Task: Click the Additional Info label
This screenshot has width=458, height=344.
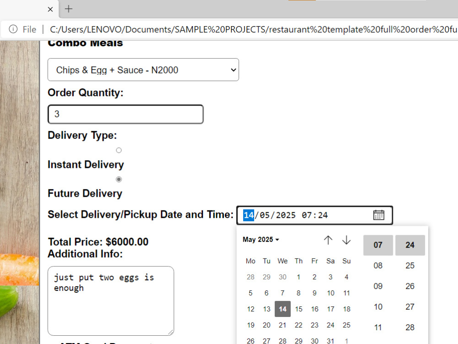Action: (x=85, y=254)
